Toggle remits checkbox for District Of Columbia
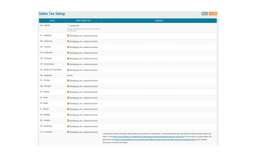This screenshot has width=256, height=157. 68,70
